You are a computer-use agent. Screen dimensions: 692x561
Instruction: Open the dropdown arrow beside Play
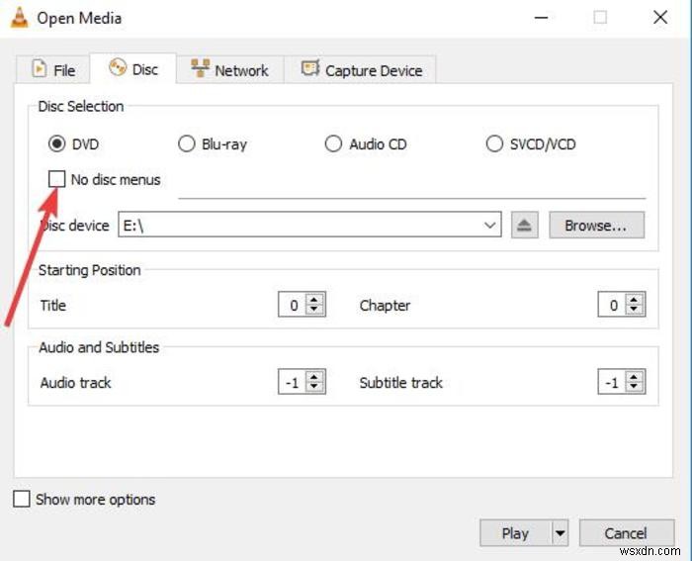point(561,533)
